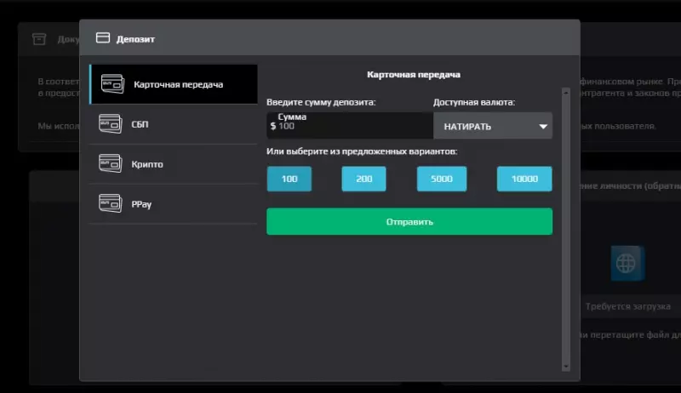Click the dollar sign in amount field
Viewport: 681px width, 393px height.
coord(272,126)
